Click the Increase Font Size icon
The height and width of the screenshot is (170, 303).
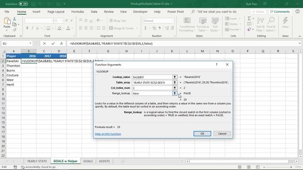click(67, 20)
